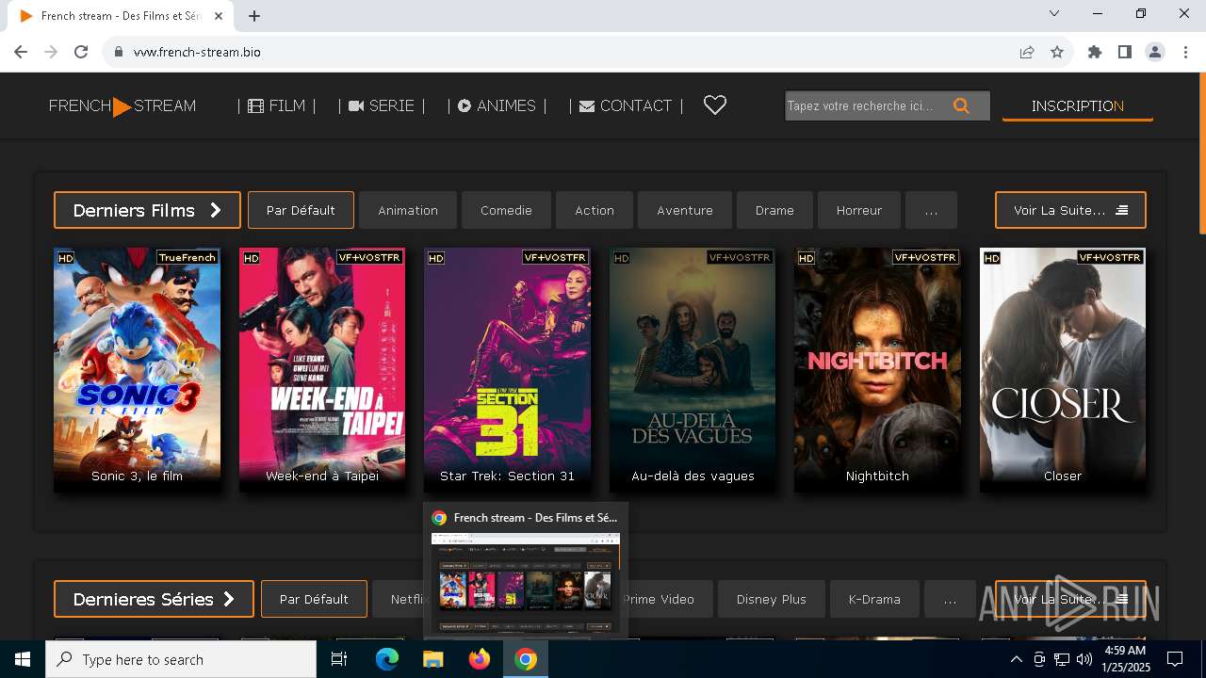Bookmark this page with the star icon
The height and width of the screenshot is (678, 1206).
[x=1057, y=52]
